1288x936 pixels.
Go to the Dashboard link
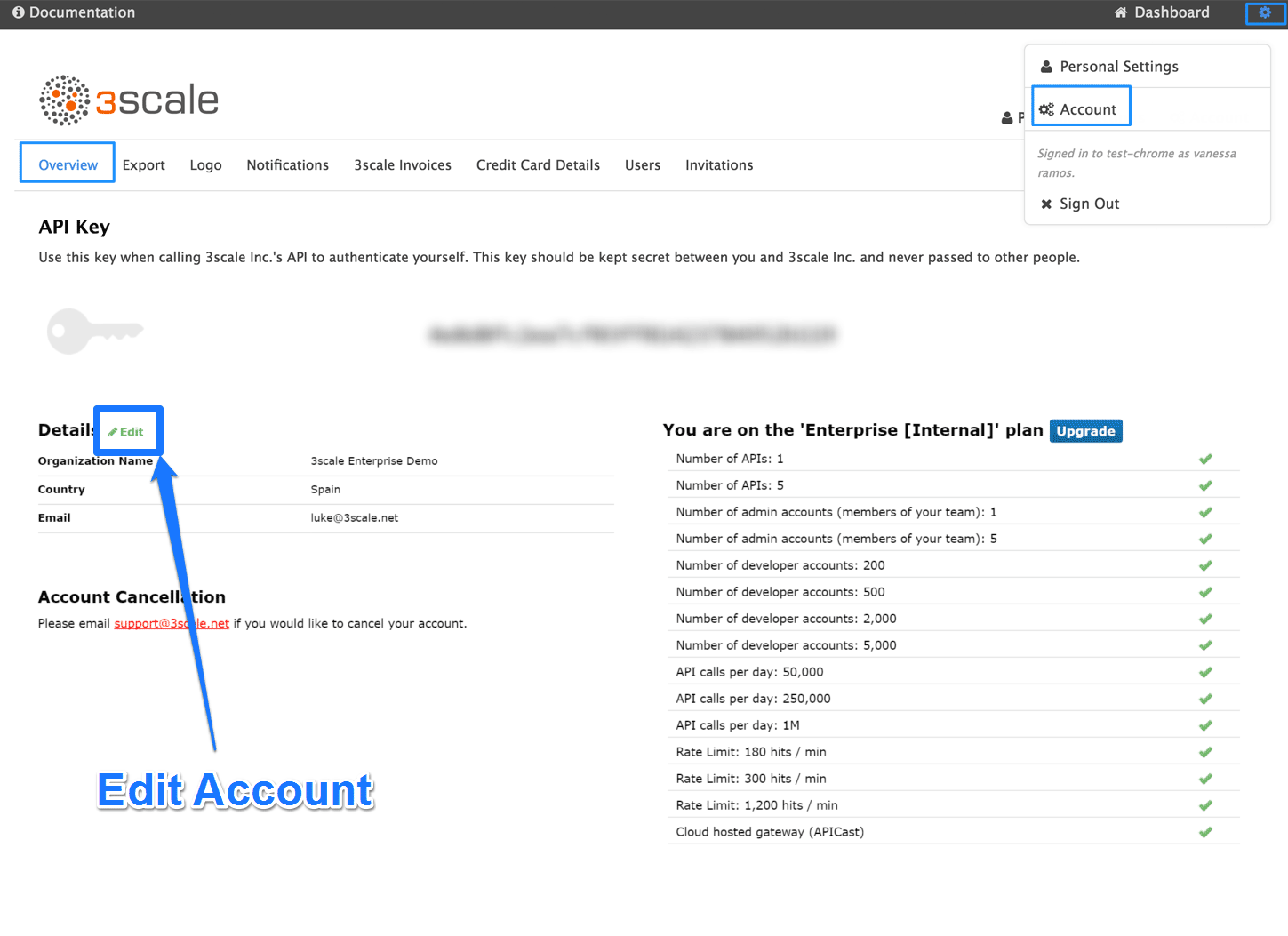[x=1162, y=12]
